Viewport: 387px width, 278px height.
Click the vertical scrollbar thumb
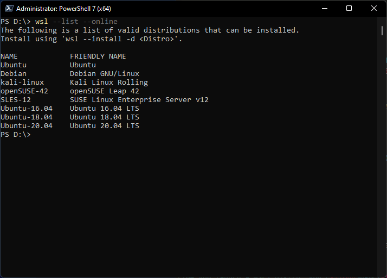pyautogui.click(x=382, y=30)
